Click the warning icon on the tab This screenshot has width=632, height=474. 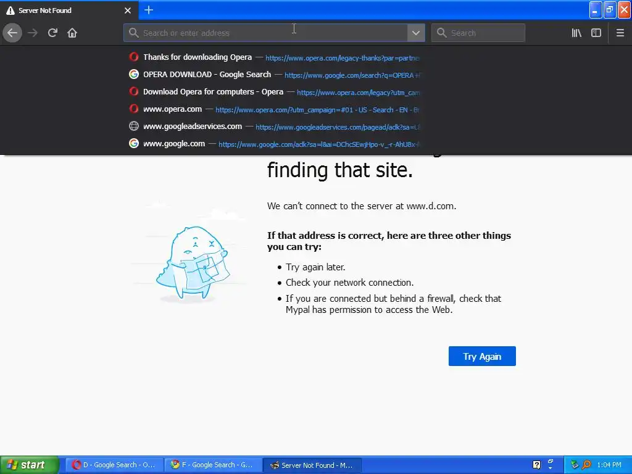pos(10,10)
